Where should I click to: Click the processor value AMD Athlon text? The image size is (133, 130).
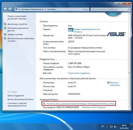tap(87, 36)
